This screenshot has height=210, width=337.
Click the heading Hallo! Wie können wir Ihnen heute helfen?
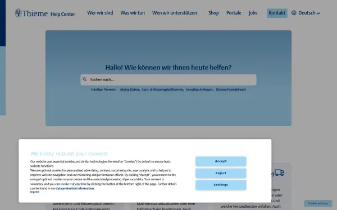click(x=168, y=68)
